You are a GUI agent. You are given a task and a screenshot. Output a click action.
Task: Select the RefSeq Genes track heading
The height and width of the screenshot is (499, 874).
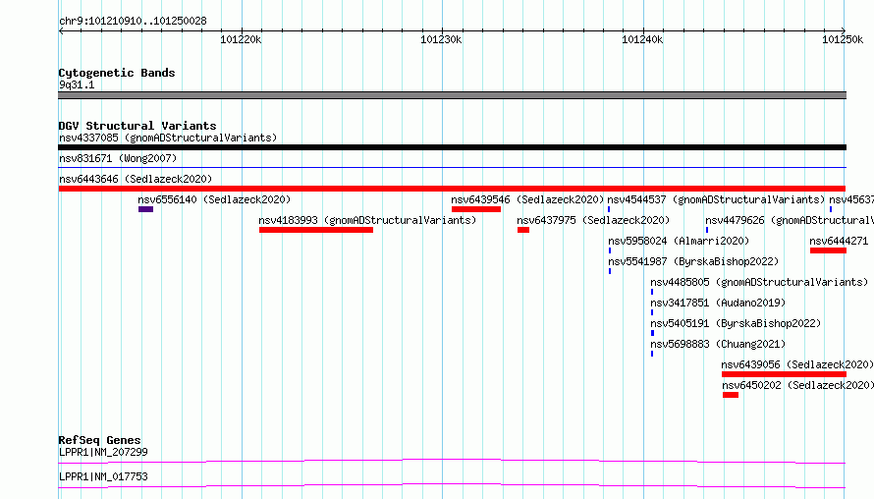click(99, 440)
